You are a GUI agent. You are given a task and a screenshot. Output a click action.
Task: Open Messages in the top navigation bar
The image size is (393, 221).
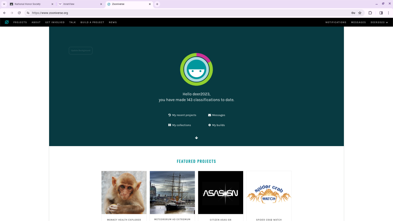coord(358,22)
